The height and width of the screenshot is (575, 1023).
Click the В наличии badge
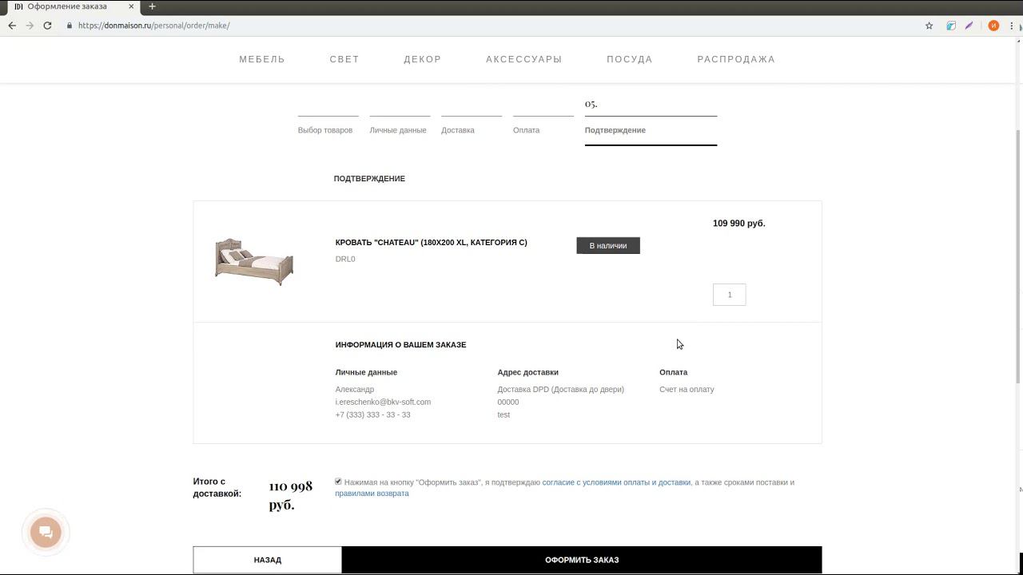608,246
